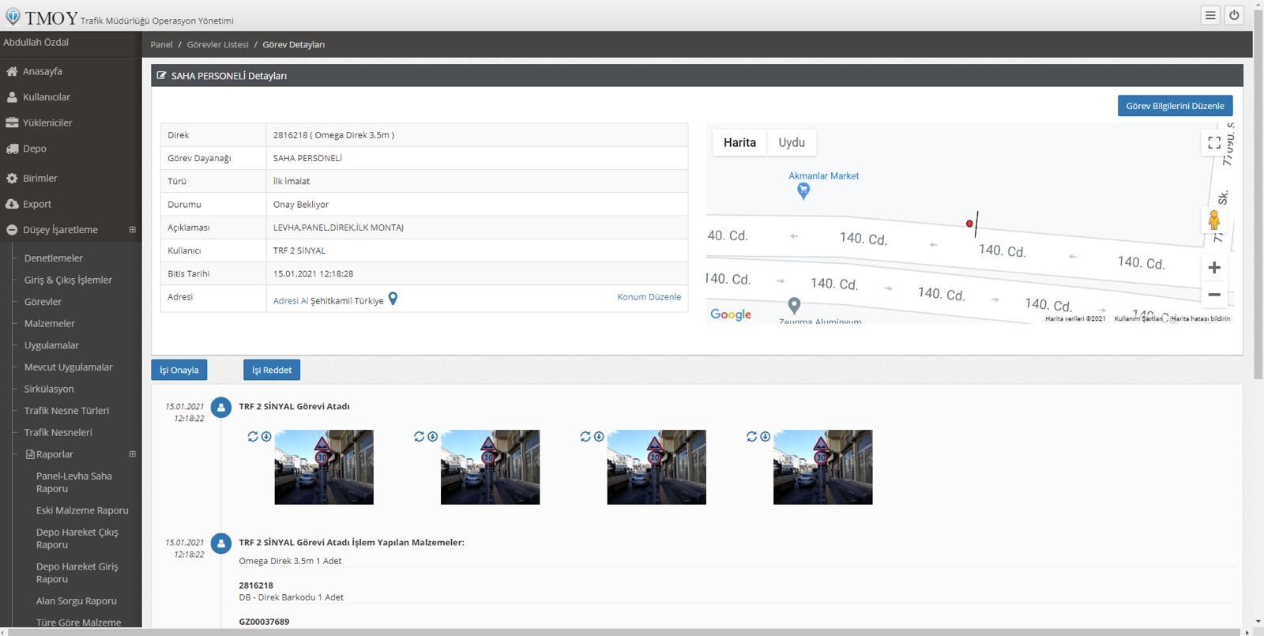Click download icon above second photo
1264x636 pixels.
[432, 436]
